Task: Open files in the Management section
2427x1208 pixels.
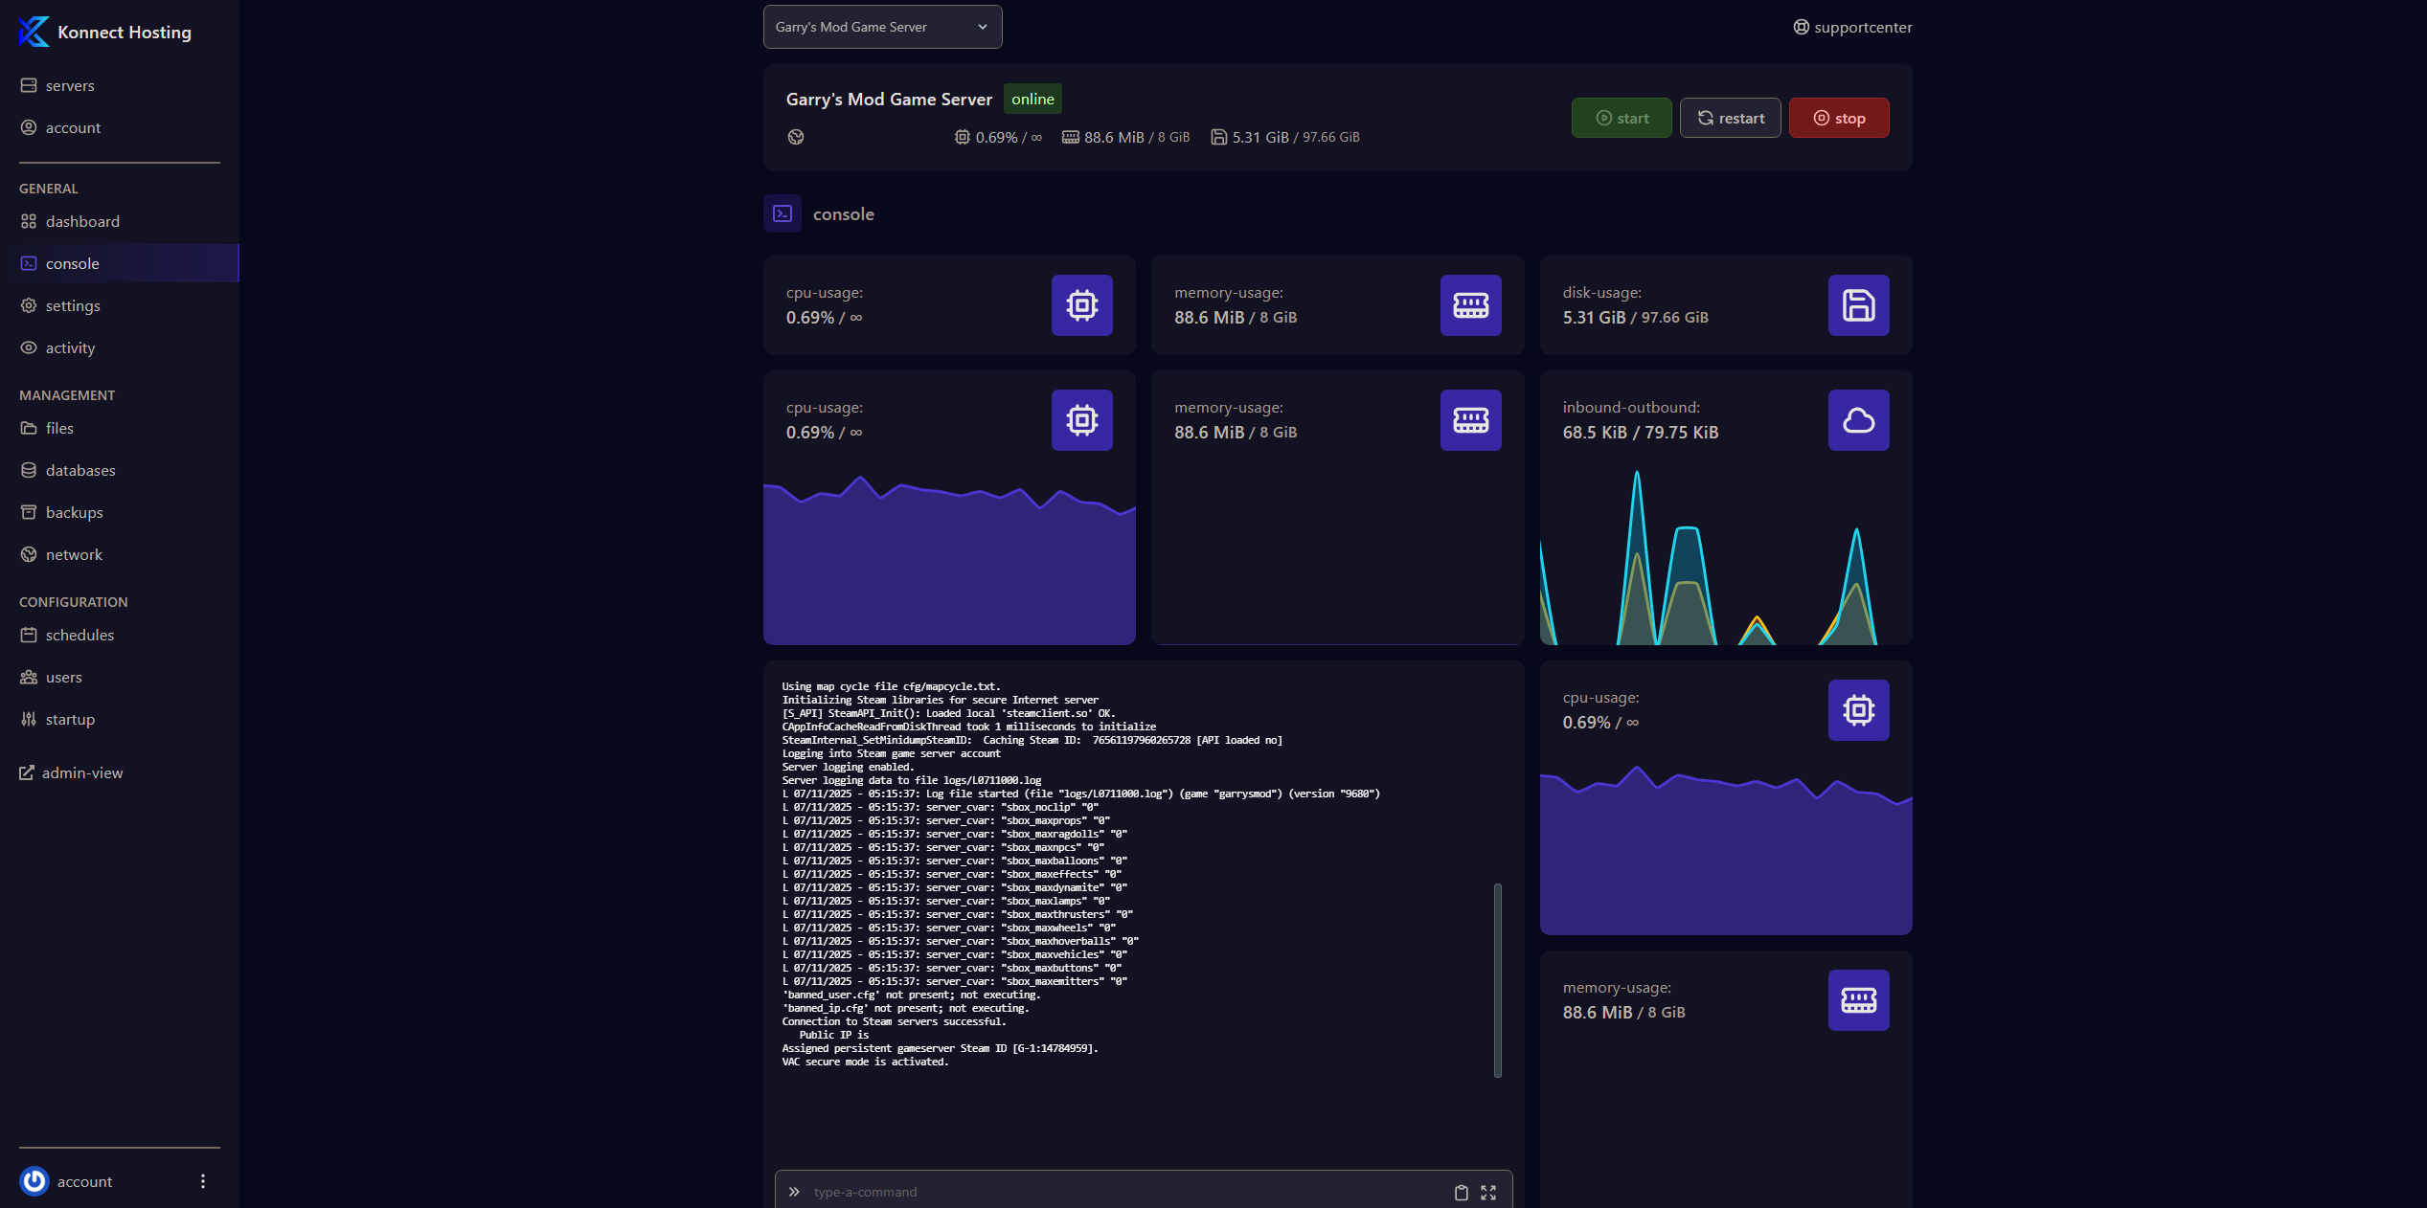Action: (x=120, y=428)
